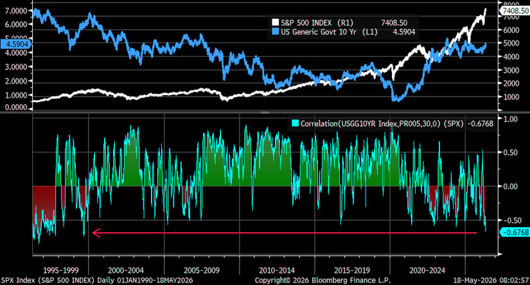Click the 7.0000 label on left yield axis
The image size is (530, 285).
tap(16, 10)
